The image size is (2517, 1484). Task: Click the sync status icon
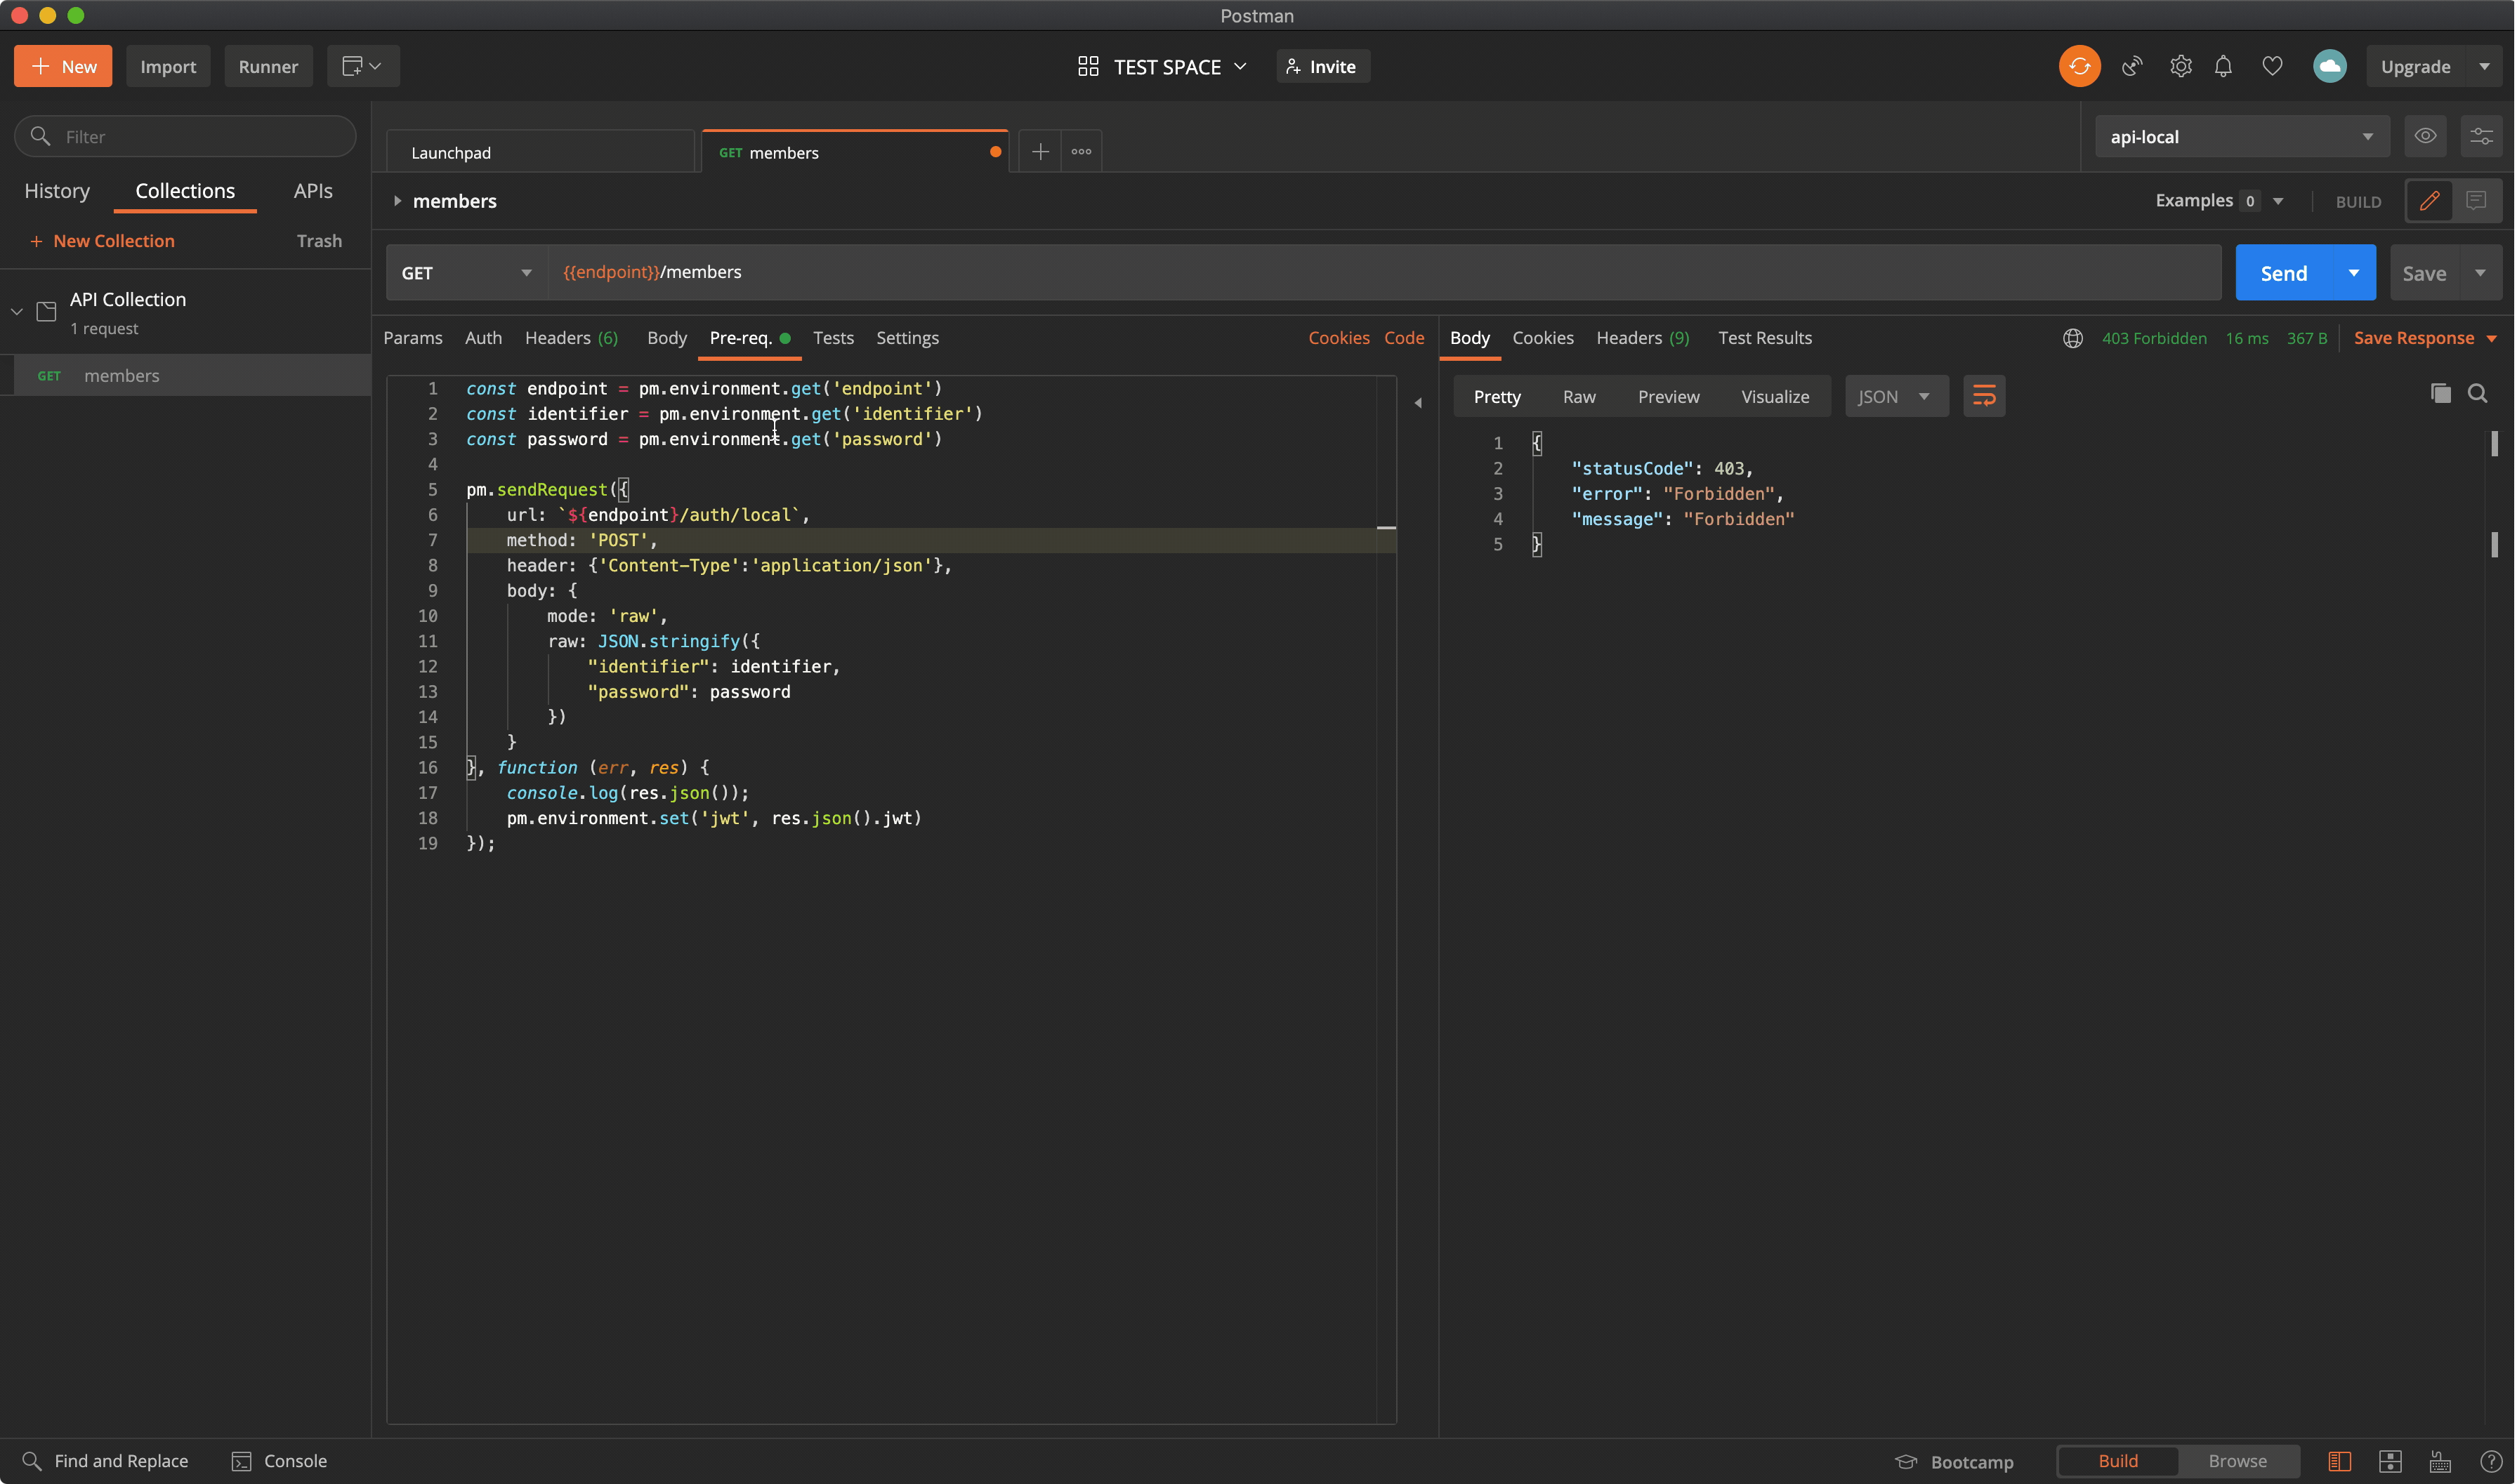pyautogui.click(x=2079, y=66)
